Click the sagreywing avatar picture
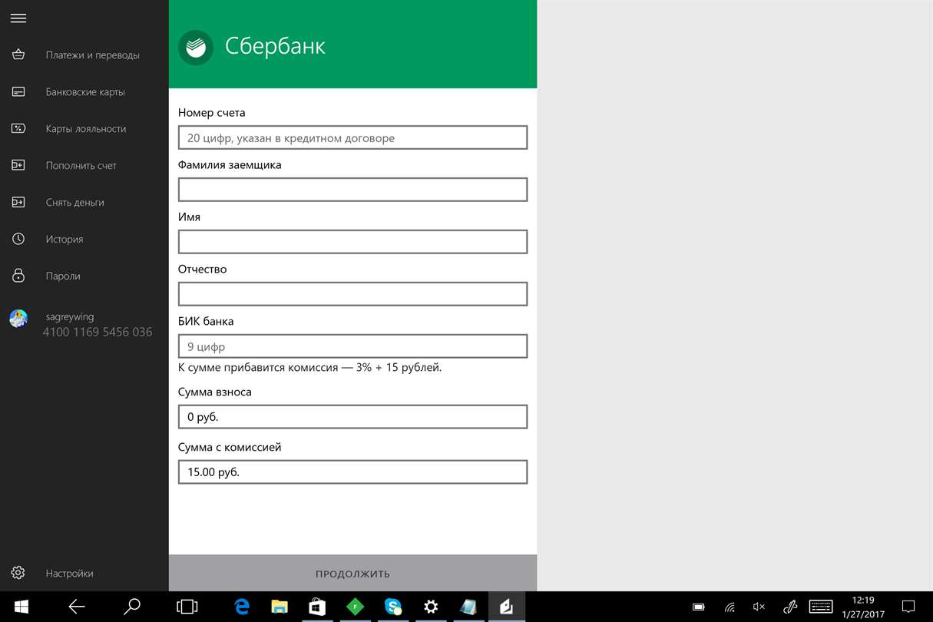933x622 pixels. pyautogui.click(x=18, y=318)
